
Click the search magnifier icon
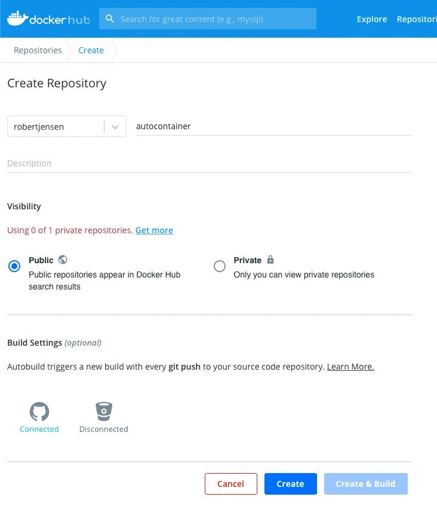(x=110, y=19)
